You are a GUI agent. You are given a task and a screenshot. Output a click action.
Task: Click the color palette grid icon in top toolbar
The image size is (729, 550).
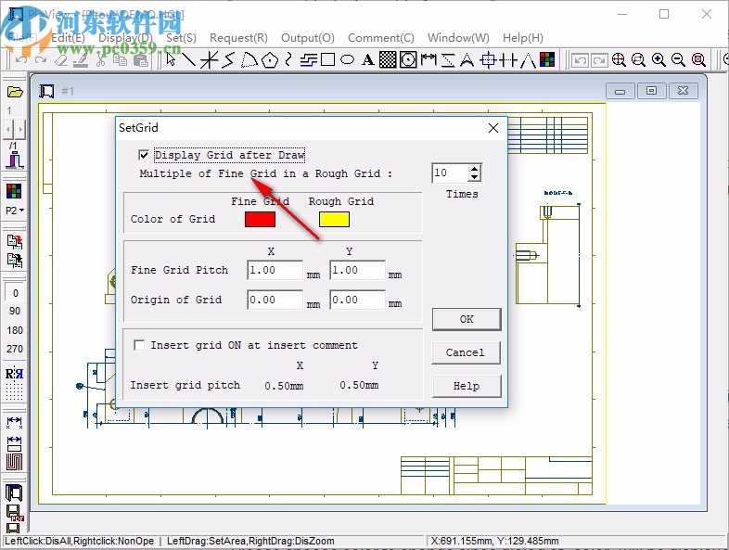click(x=547, y=59)
